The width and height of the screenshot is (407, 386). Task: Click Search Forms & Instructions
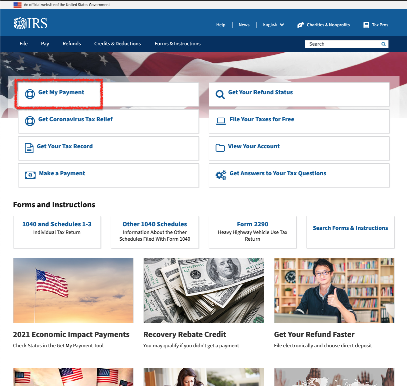coord(350,228)
